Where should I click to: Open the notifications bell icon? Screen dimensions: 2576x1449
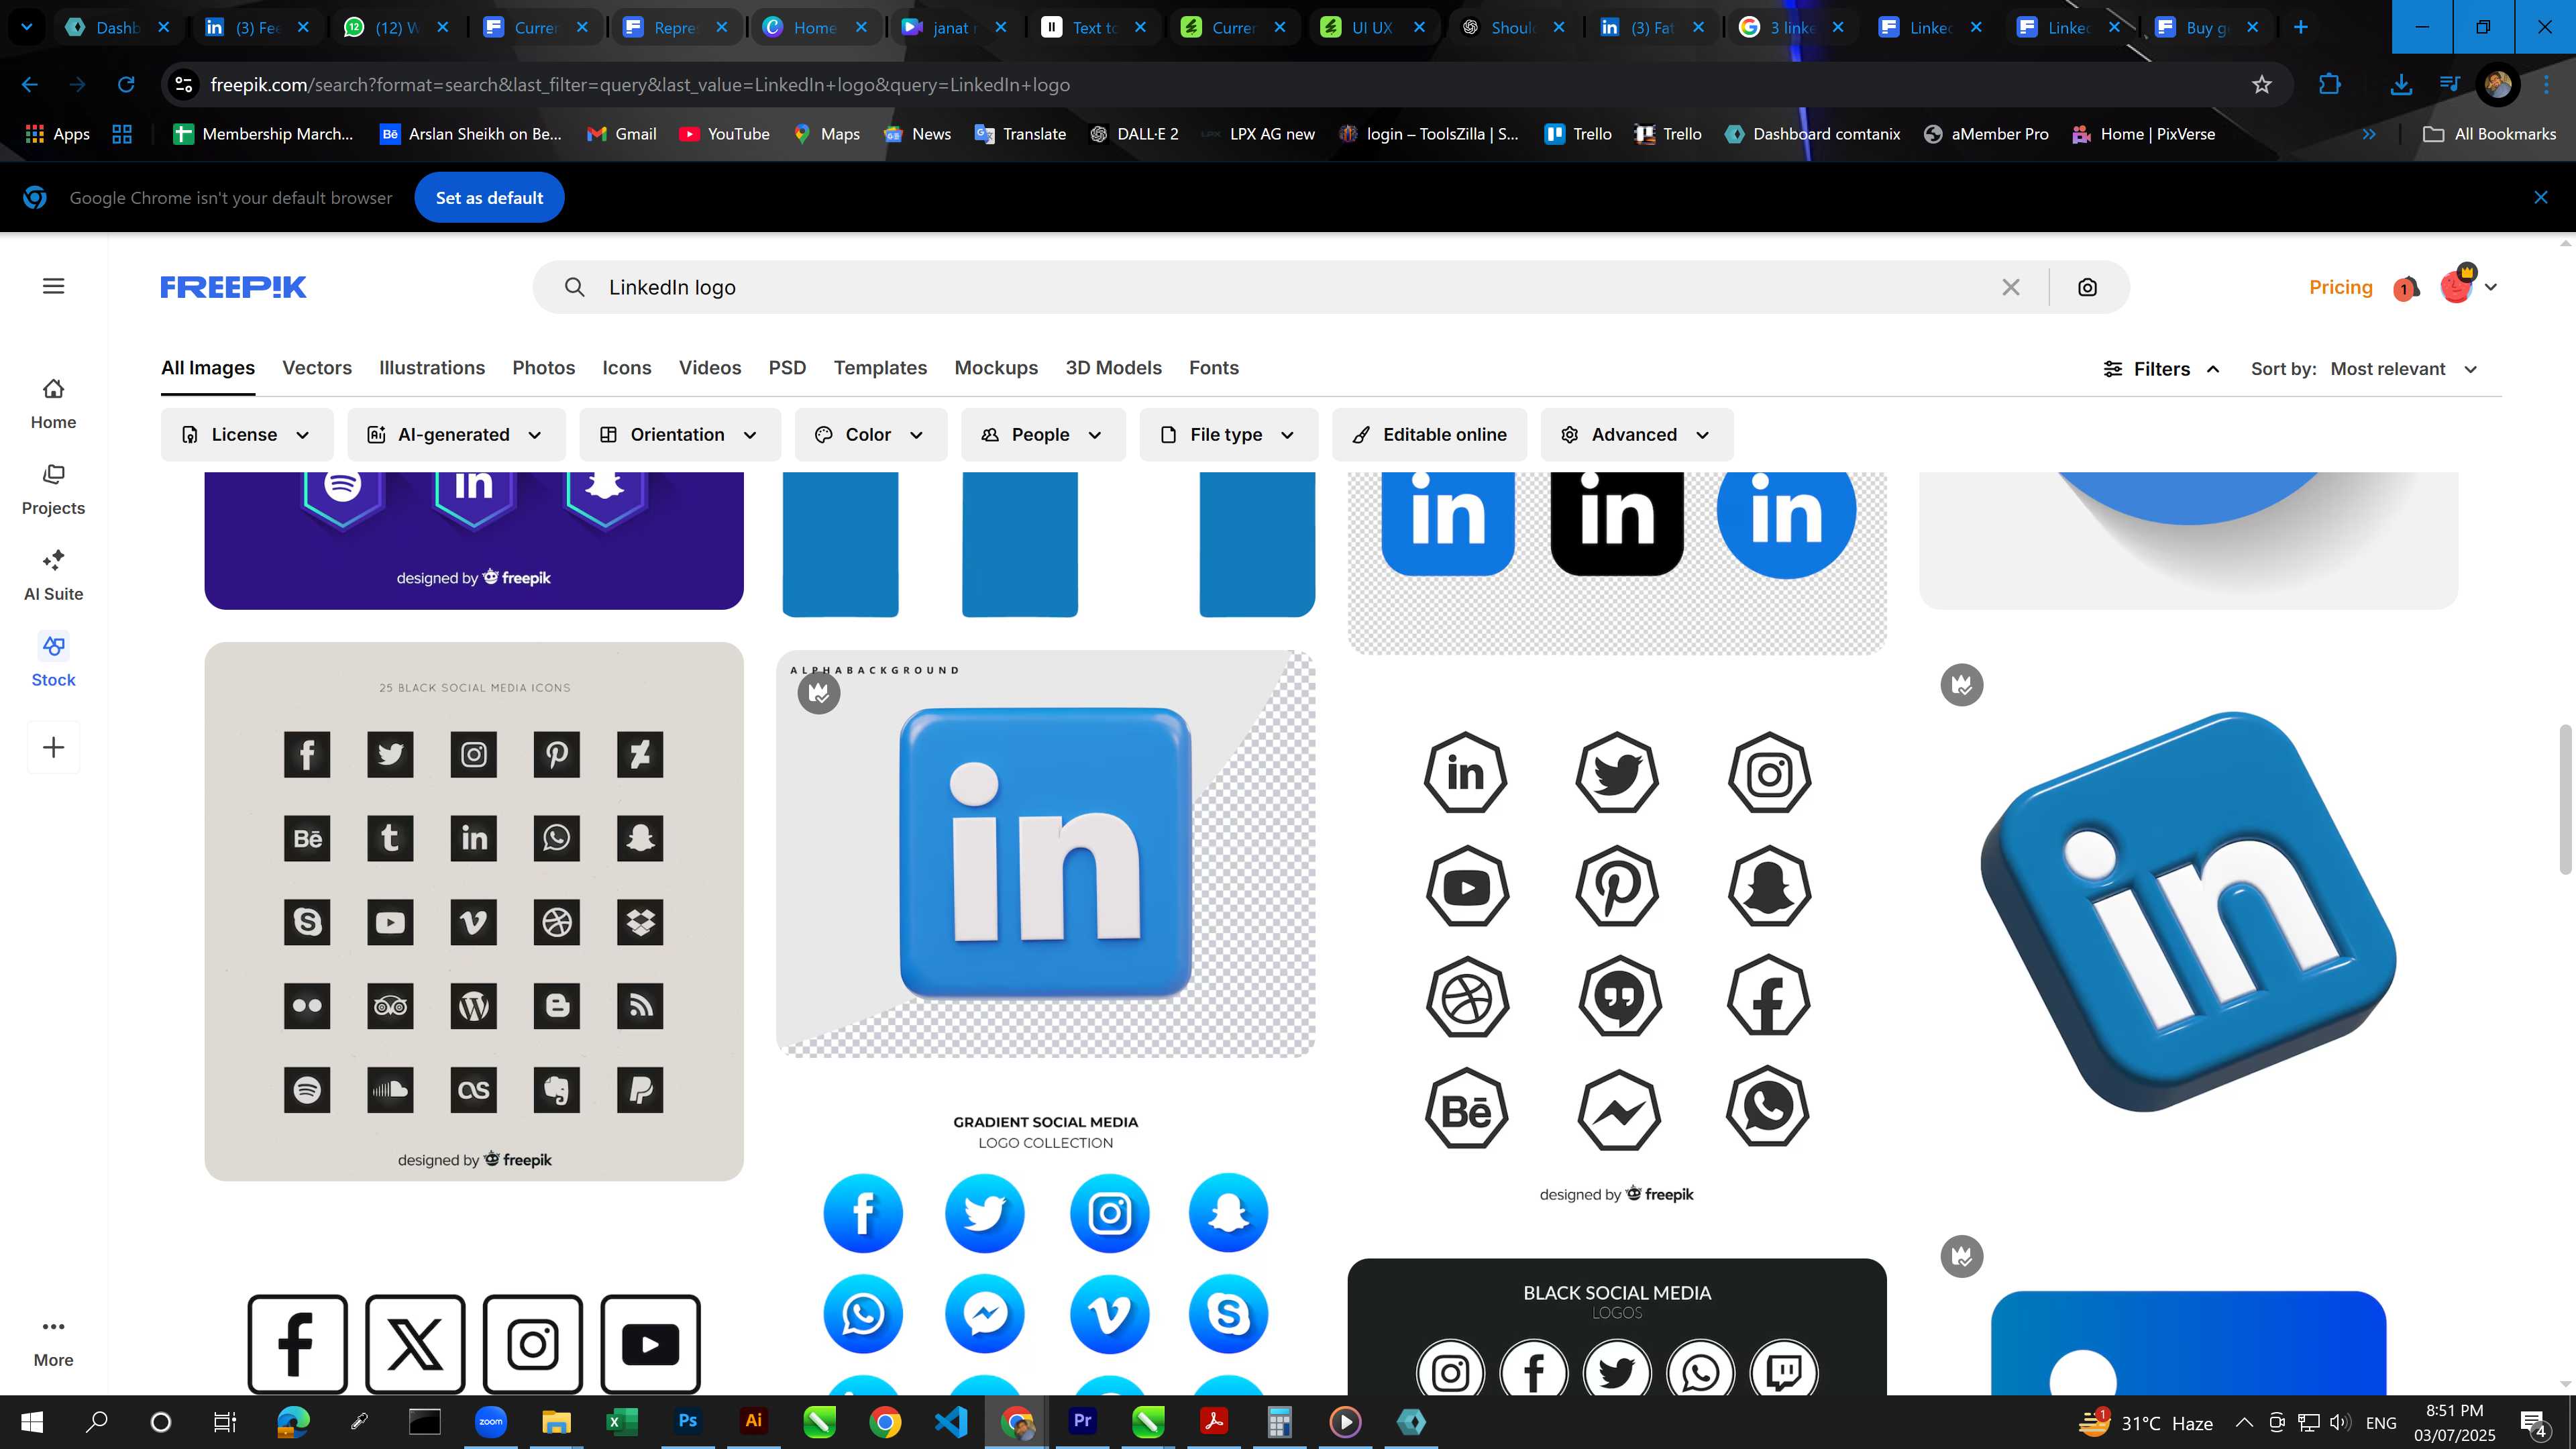(2406, 288)
